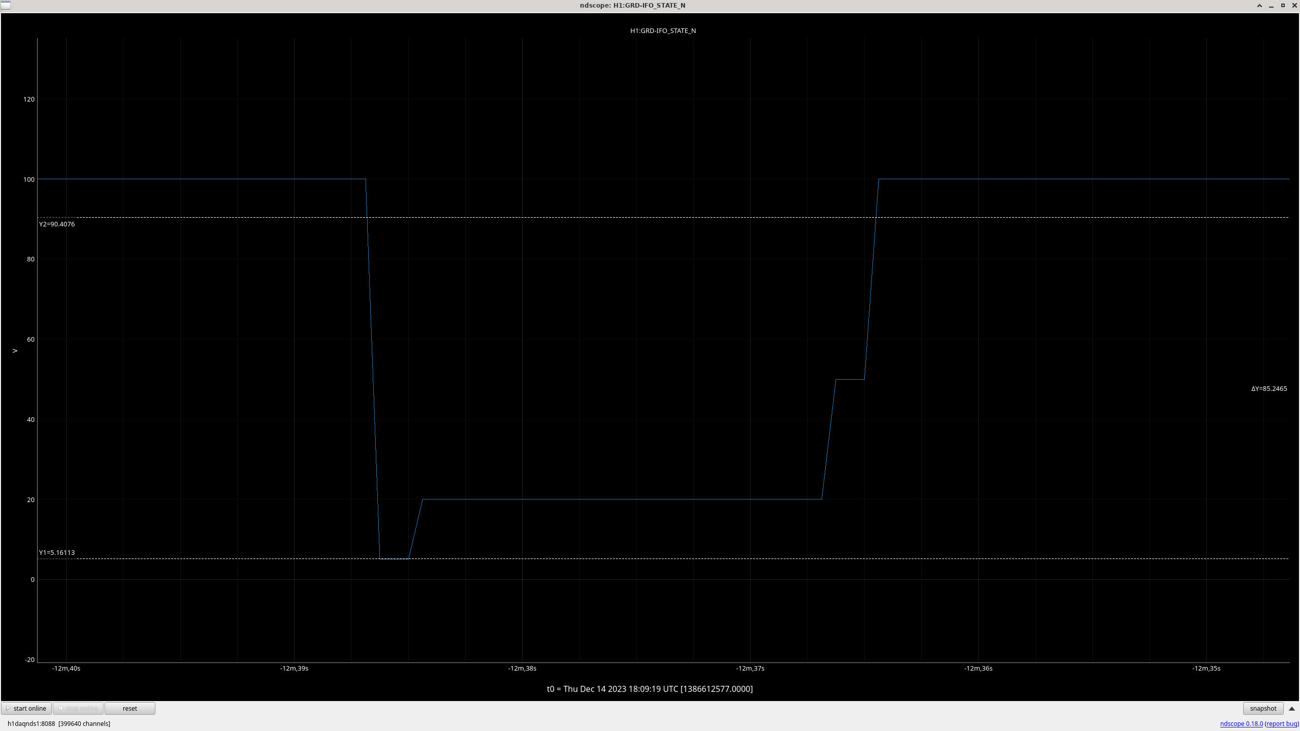Click the -12m,36s time axis tick
The height and width of the screenshot is (731, 1300).
pyautogui.click(x=978, y=668)
